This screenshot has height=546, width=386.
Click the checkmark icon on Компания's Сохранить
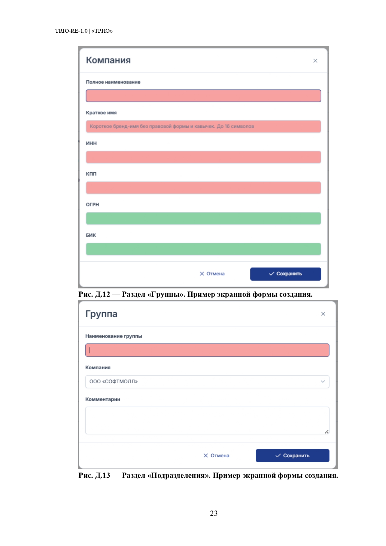(272, 274)
